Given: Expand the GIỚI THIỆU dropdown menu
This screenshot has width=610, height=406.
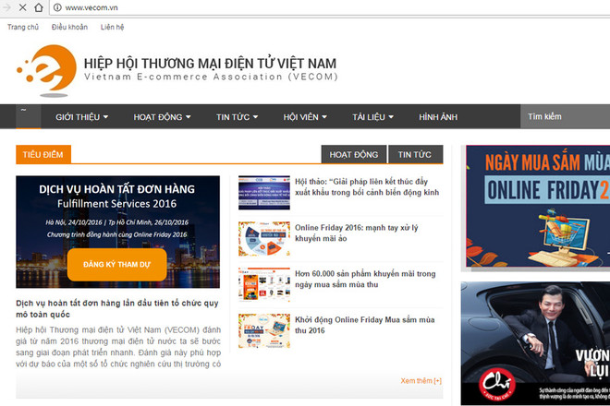Looking at the screenshot, I should (x=81, y=117).
